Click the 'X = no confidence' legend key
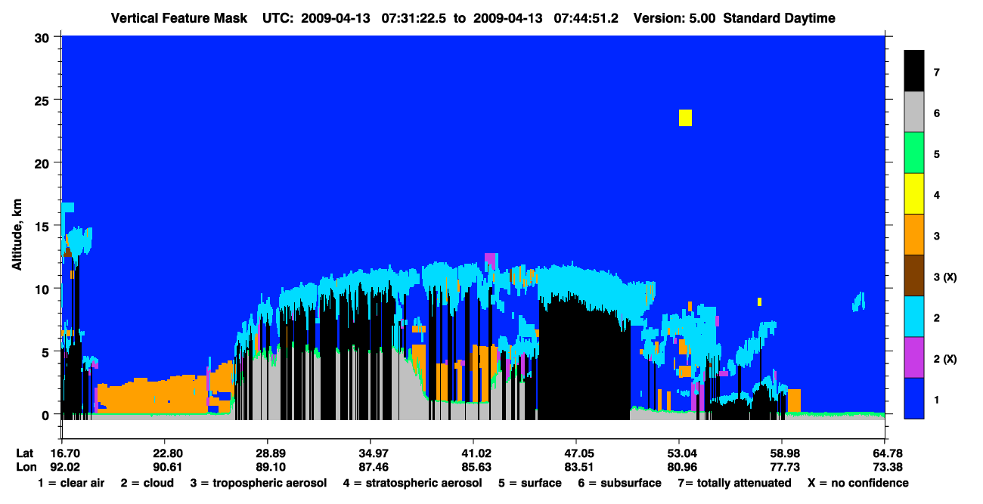Image resolution: width=983 pixels, height=504 pixels. coord(858,483)
